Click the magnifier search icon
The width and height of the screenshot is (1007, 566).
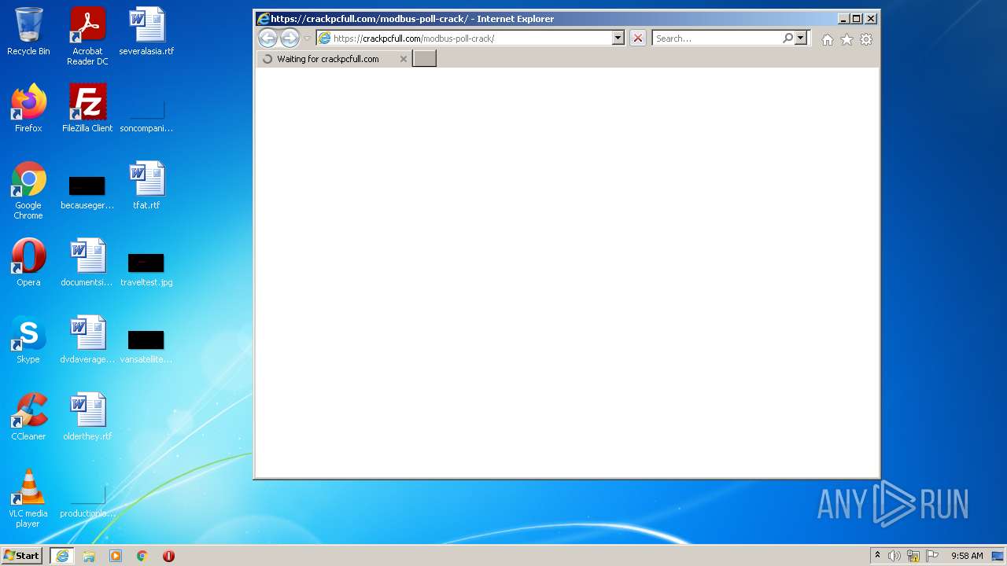pyautogui.click(x=788, y=38)
